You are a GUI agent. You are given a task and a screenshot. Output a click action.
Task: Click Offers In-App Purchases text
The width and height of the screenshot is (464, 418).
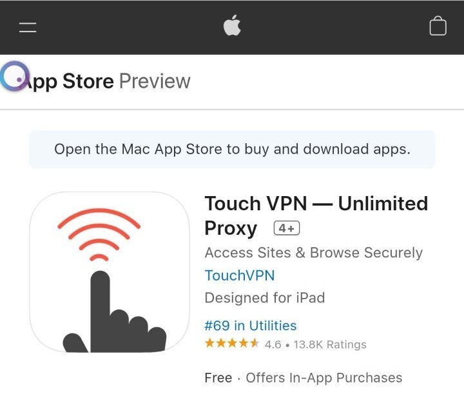pyautogui.click(x=324, y=378)
